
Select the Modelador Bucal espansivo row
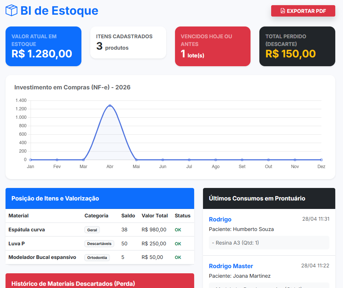100,257
